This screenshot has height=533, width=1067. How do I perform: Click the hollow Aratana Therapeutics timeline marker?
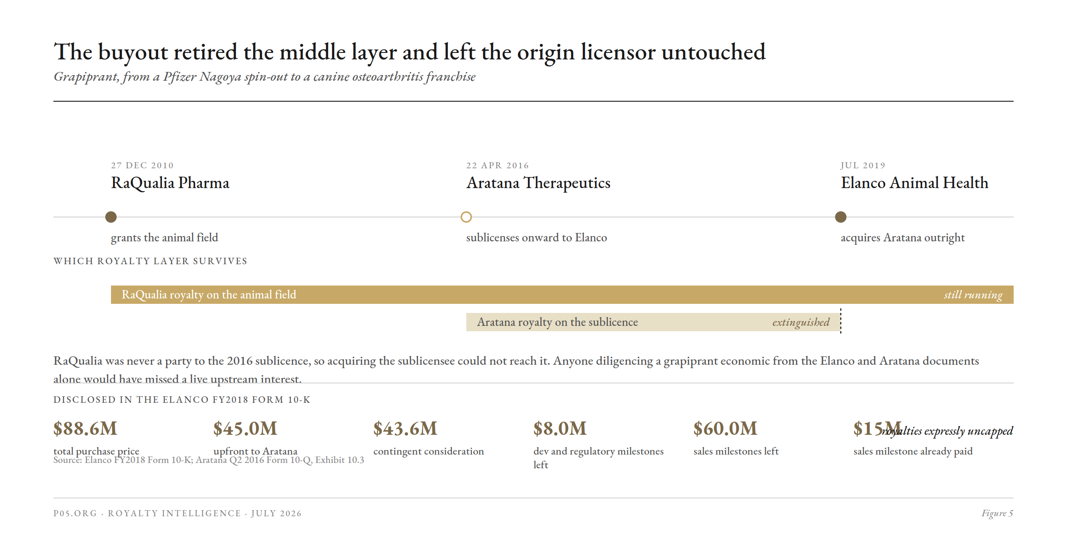click(466, 217)
